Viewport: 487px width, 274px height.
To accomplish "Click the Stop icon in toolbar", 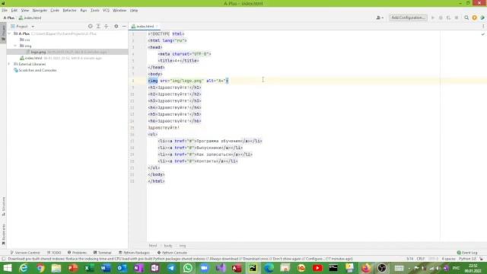I will [x=457, y=18].
